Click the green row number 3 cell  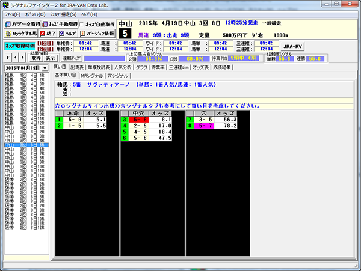click(x=125, y=120)
